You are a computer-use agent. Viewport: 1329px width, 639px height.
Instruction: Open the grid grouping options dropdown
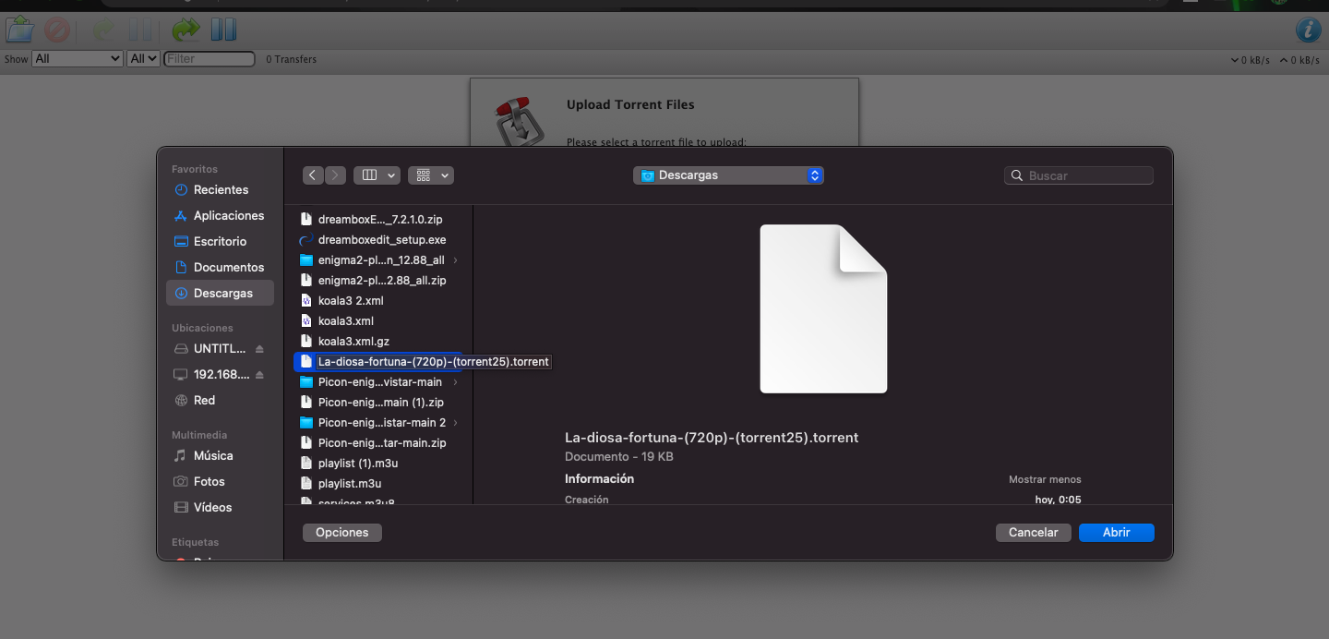coord(431,175)
